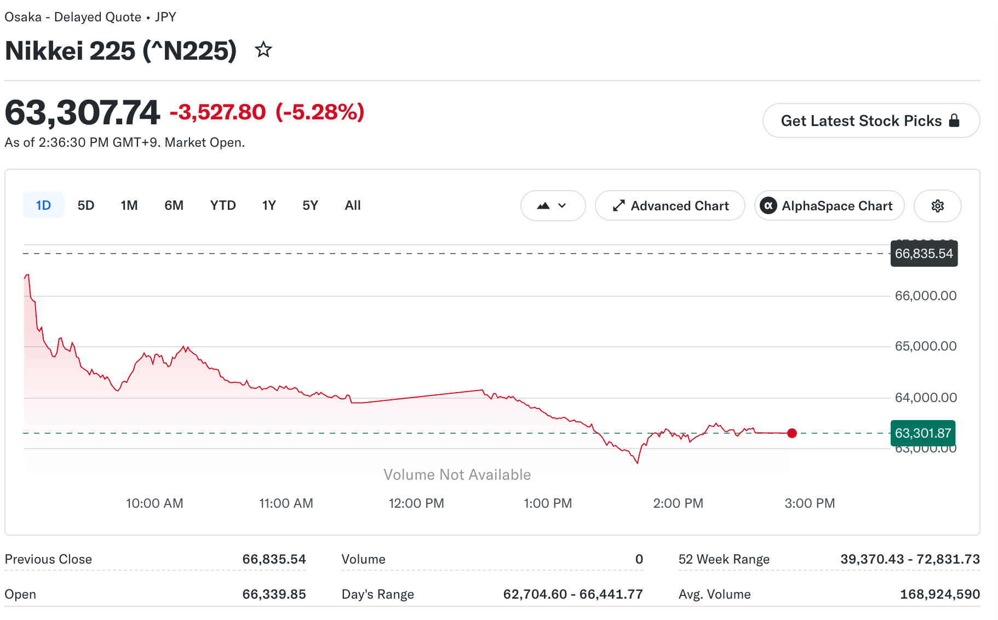This screenshot has height=620, width=998.
Task: Choose the YTD range
Action: 223,205
